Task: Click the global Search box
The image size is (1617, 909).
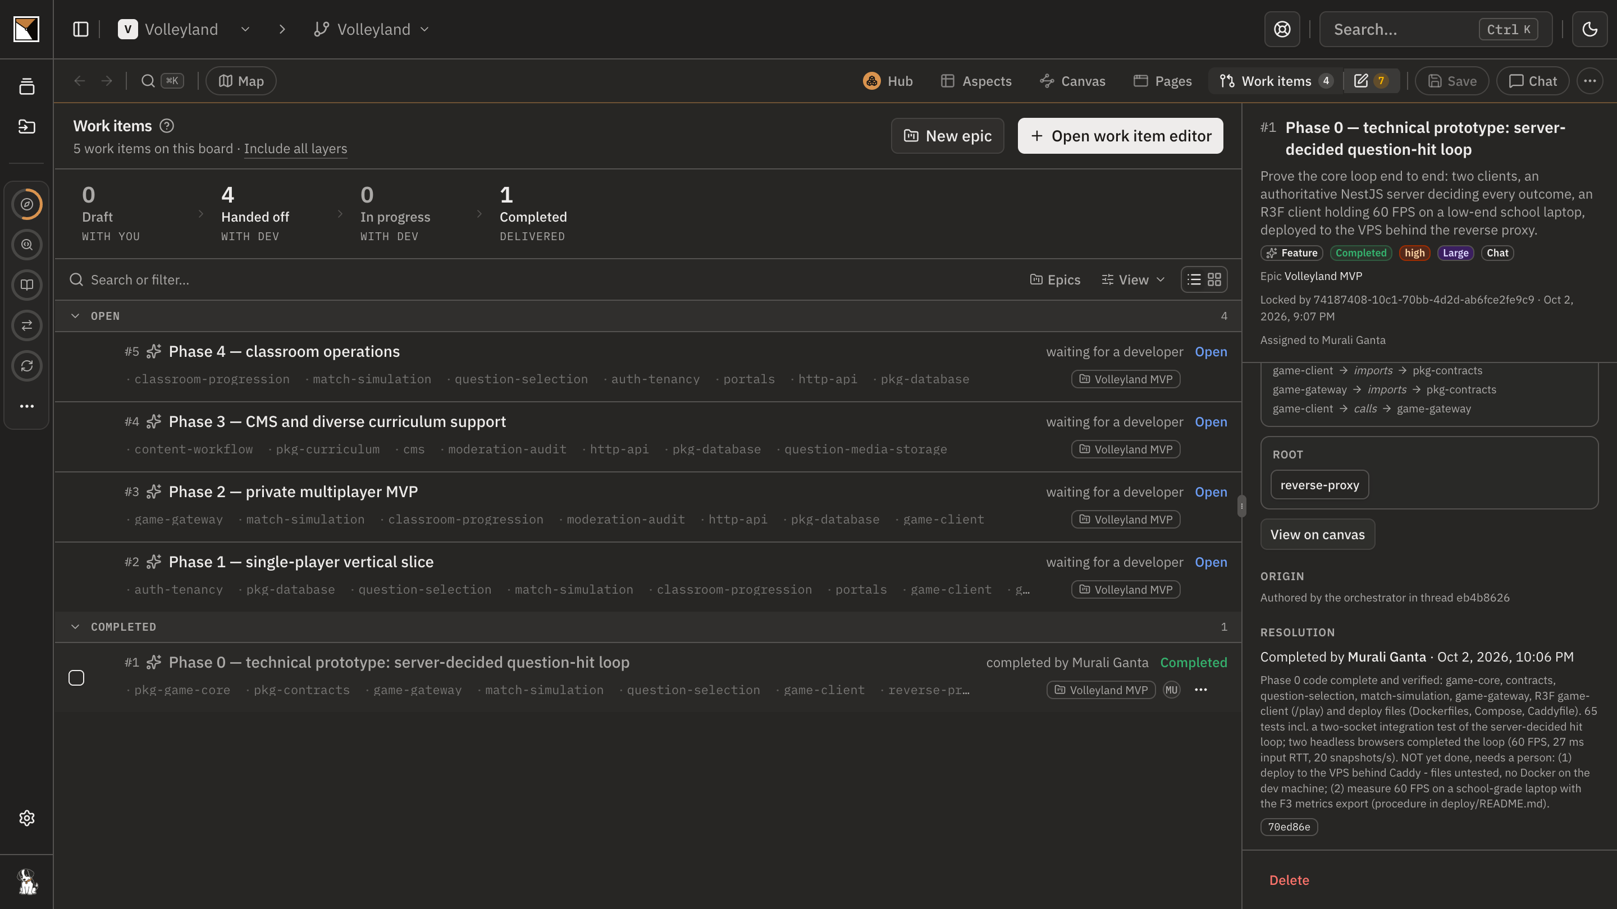Action: 1436,30
